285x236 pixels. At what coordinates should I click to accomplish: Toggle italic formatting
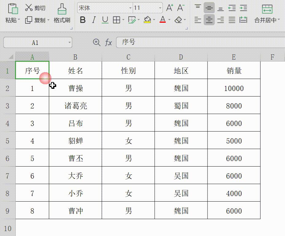(x=94, y=20)
